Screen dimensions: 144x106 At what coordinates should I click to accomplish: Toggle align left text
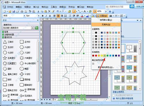click(x=54, y=16)
